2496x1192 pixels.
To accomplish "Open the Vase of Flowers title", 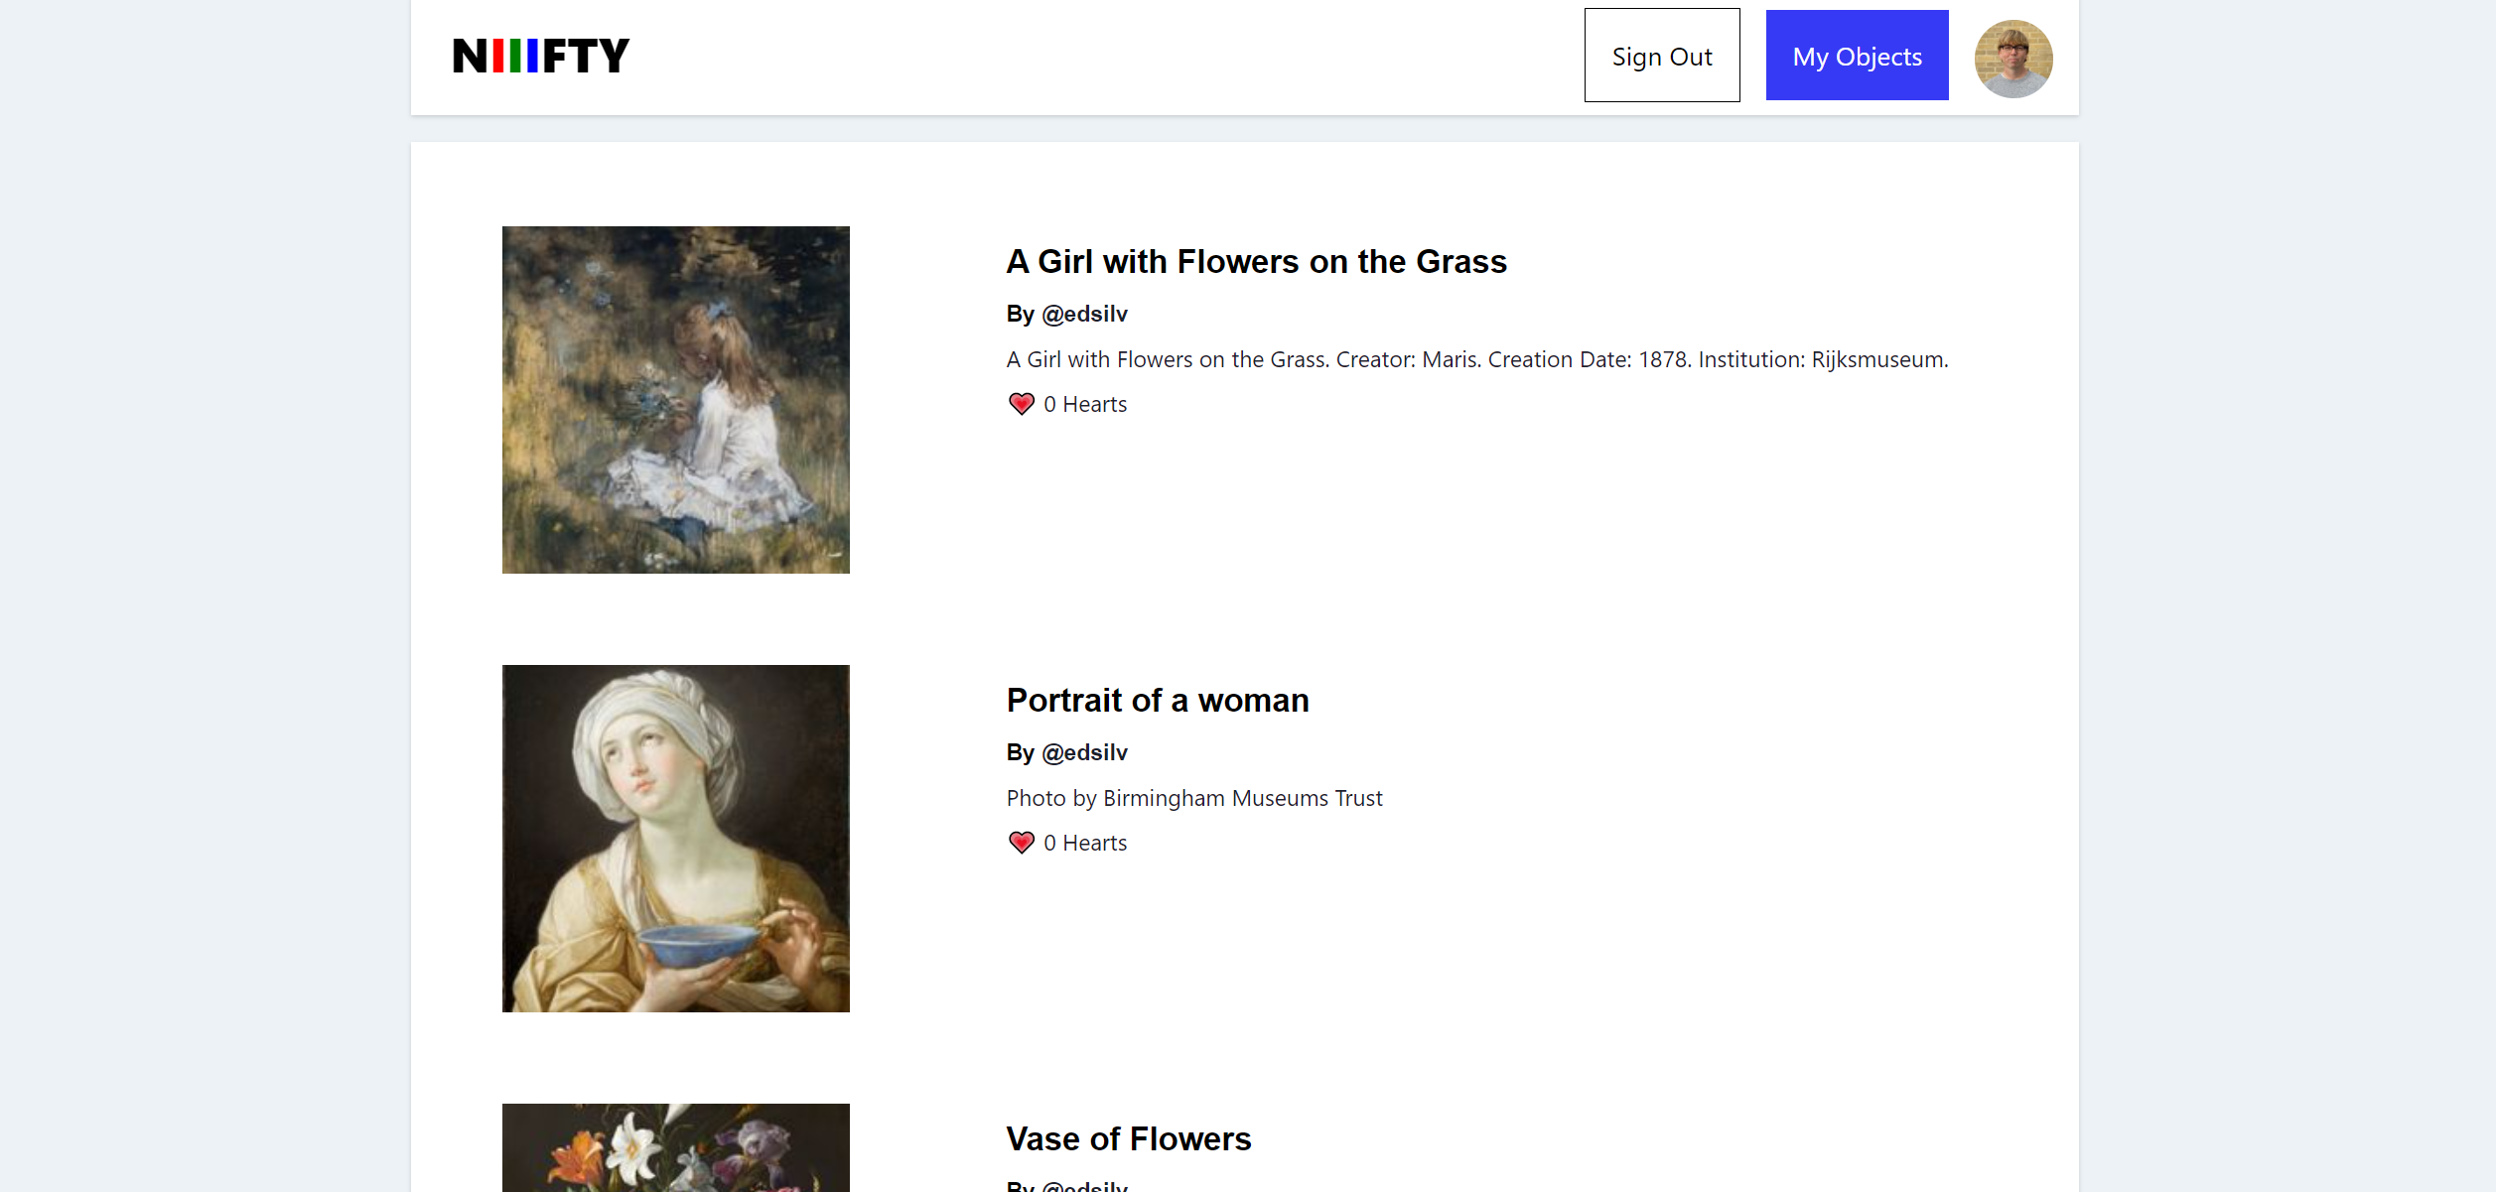I will click(1129, 1138).
